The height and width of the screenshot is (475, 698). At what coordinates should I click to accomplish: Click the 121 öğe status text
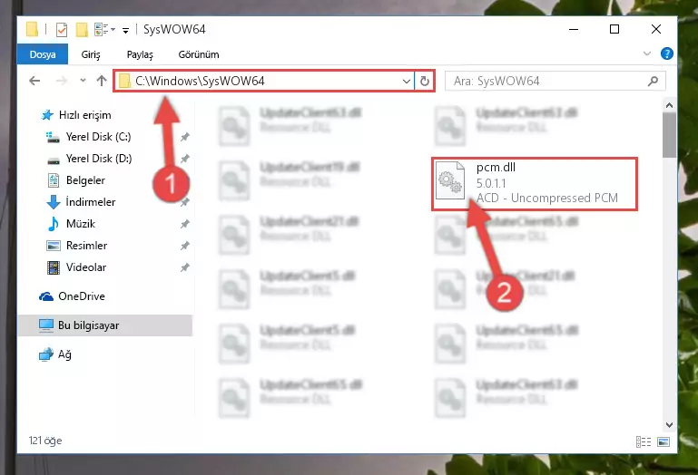coord(45,441)
